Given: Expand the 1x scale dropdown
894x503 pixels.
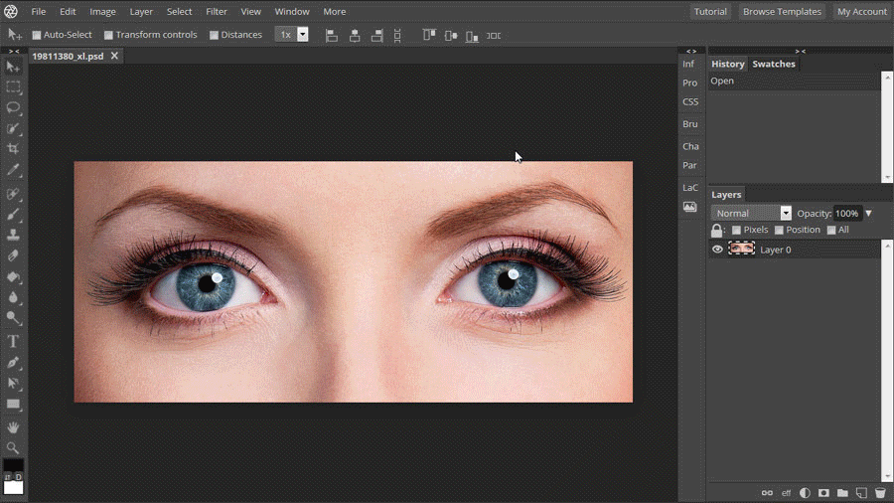Looking at the screenshot, I should click(303, 35).
